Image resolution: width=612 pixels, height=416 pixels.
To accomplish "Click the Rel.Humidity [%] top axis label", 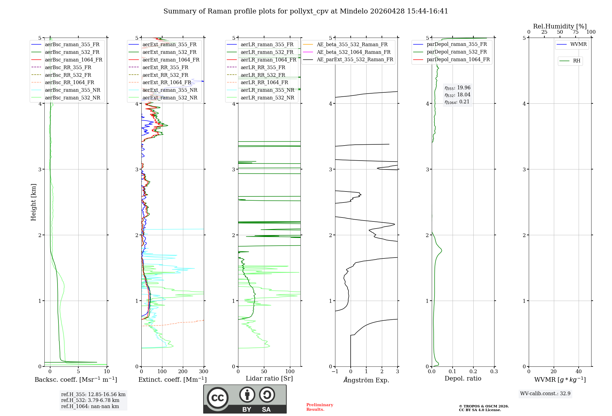I will (560, 26).
